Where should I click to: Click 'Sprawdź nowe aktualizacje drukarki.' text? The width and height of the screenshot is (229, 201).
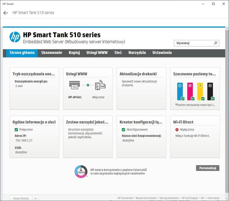point(139,83)
